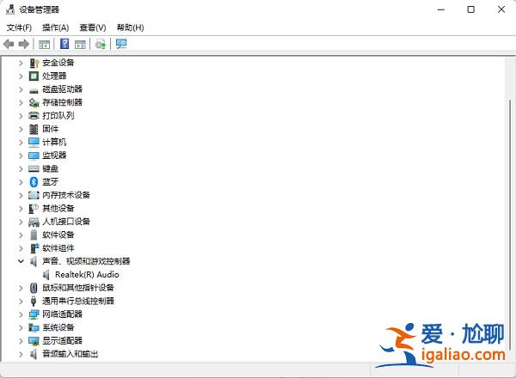Click the 存储控制器 icon

tap(34, 102)
